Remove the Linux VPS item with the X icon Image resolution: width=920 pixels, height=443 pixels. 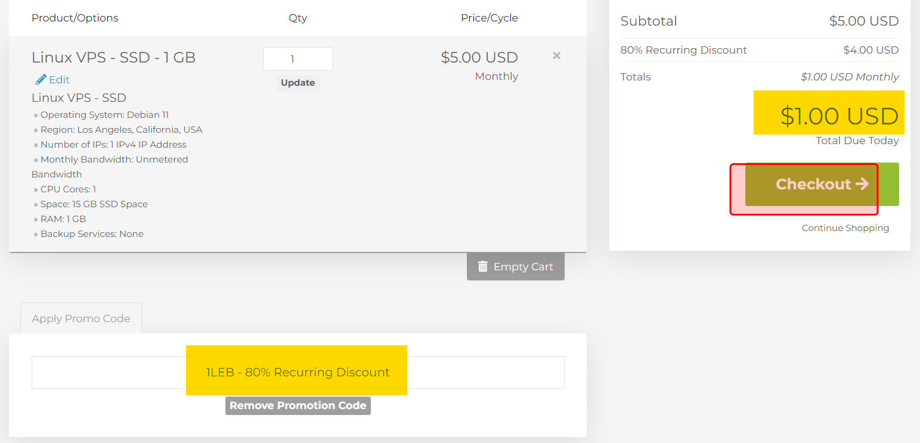(556, 56)
